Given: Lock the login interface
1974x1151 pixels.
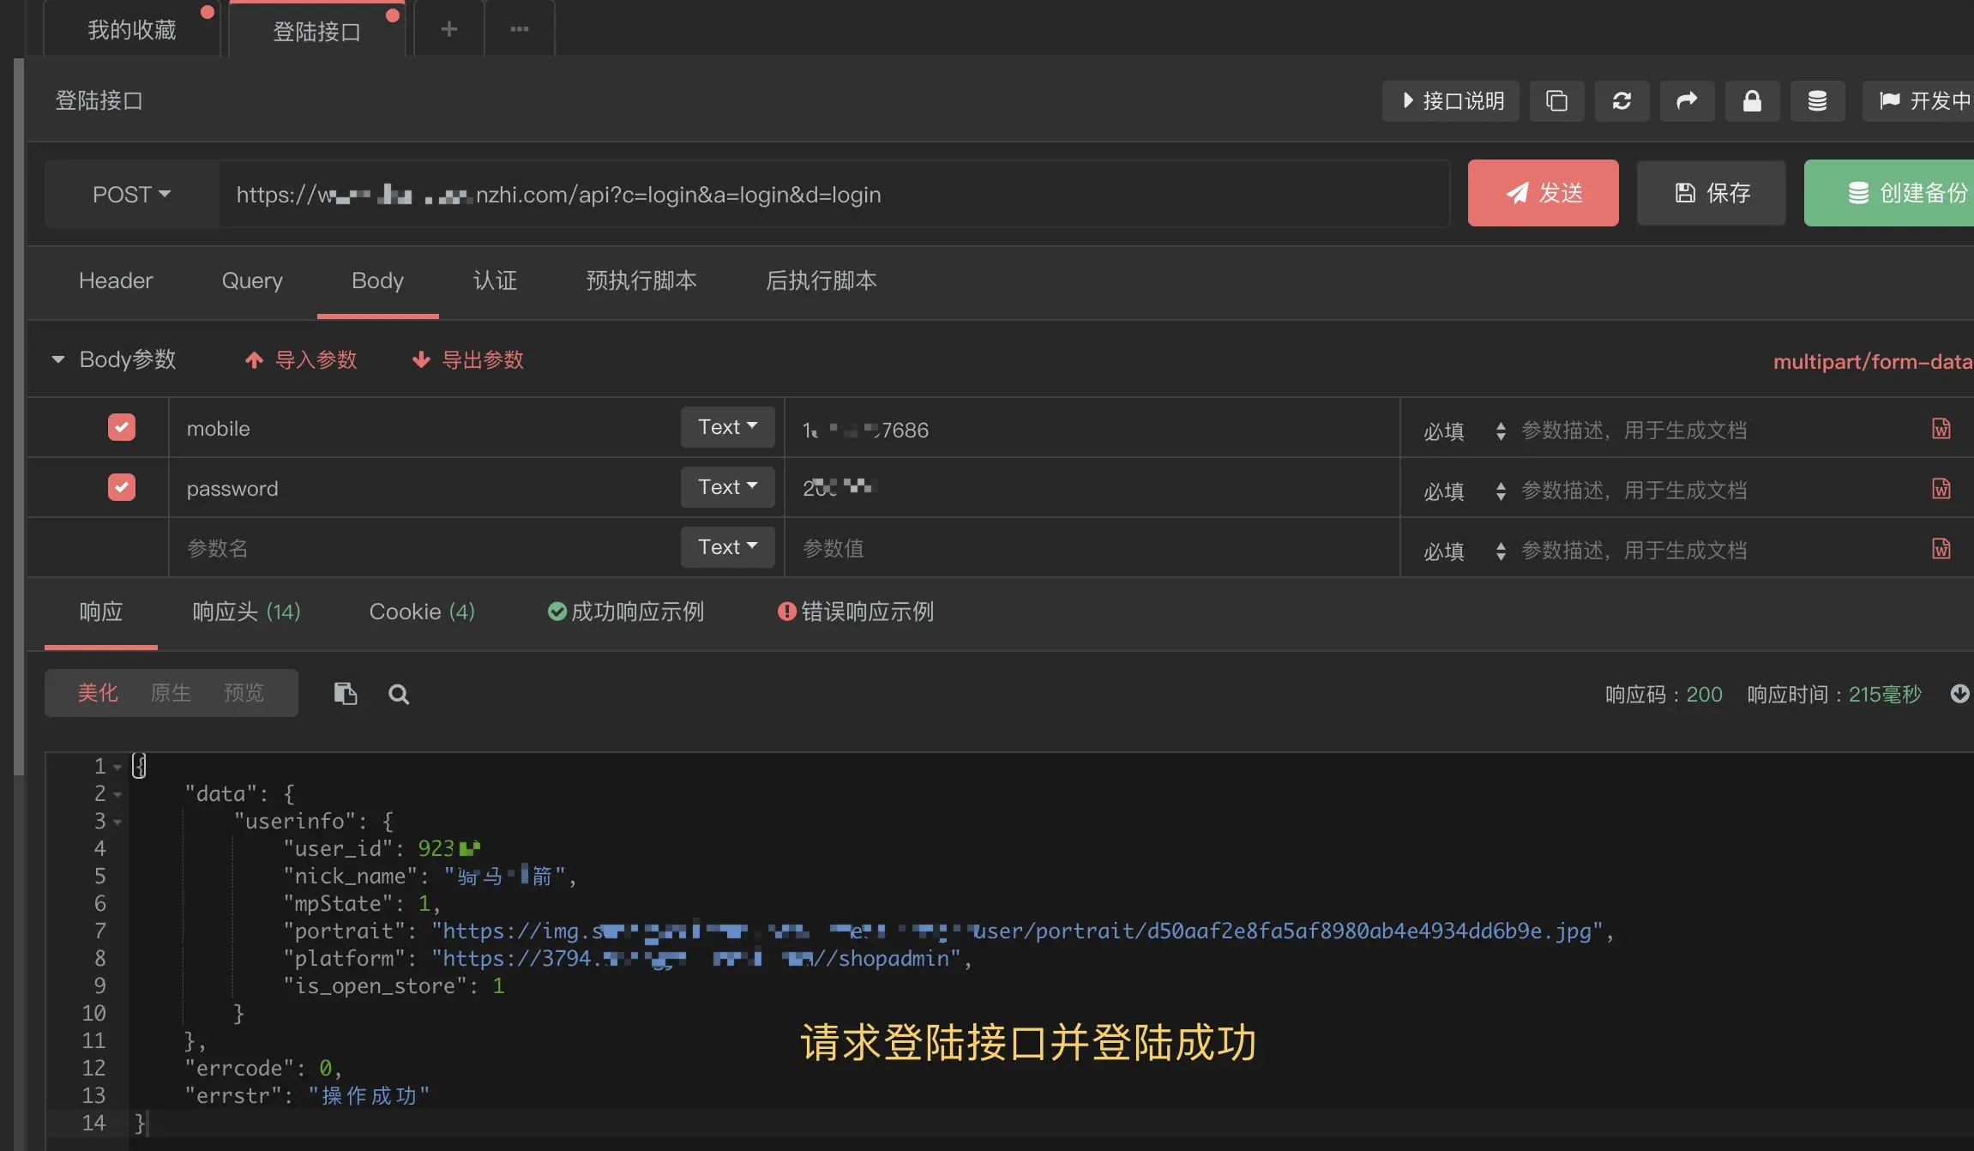Looking at the screenshot, I should click(1751, 101).
